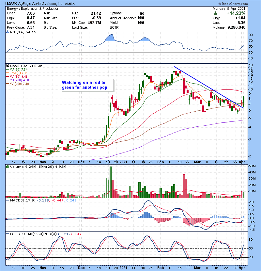Click the Chg value +1.04
The width and height of the screenshot is (261, 271).
tap(240, 18)
